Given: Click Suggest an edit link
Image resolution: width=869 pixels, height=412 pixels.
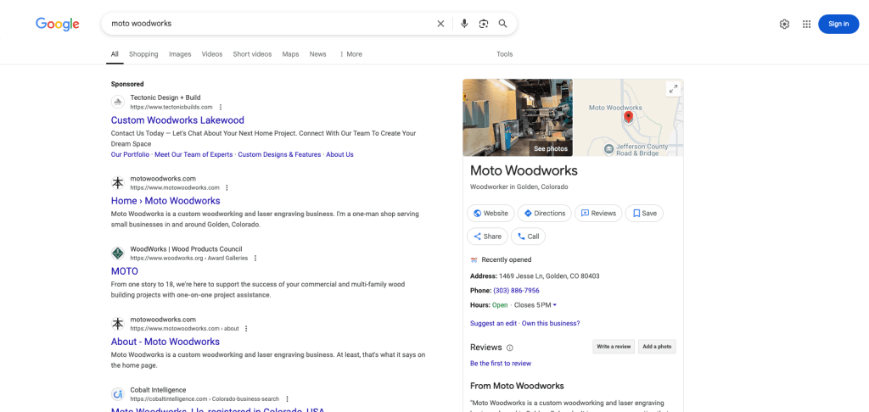Looking at the screenshot, I should point(493,323).
